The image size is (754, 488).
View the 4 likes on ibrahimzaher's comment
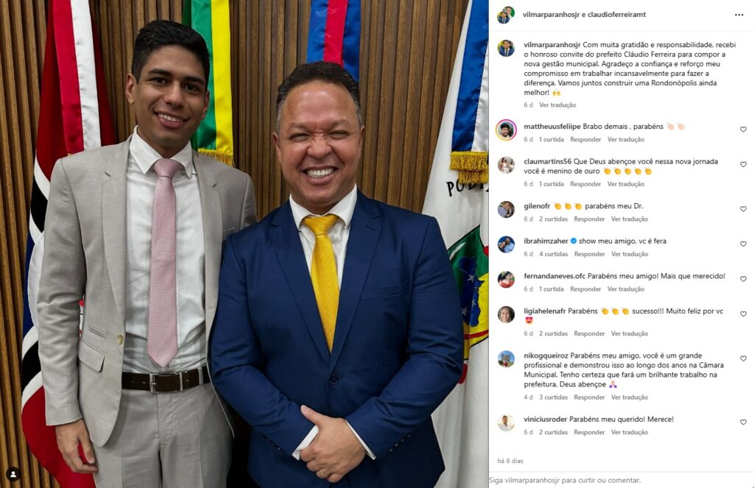[x=553, y=255]
